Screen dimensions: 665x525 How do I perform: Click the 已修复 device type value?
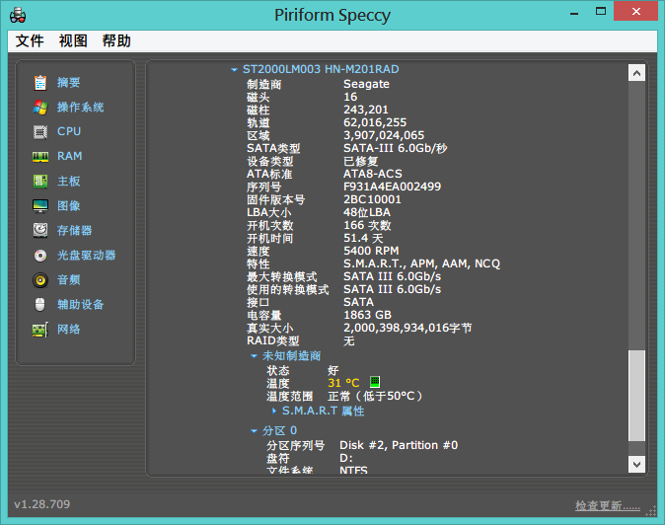361,161
